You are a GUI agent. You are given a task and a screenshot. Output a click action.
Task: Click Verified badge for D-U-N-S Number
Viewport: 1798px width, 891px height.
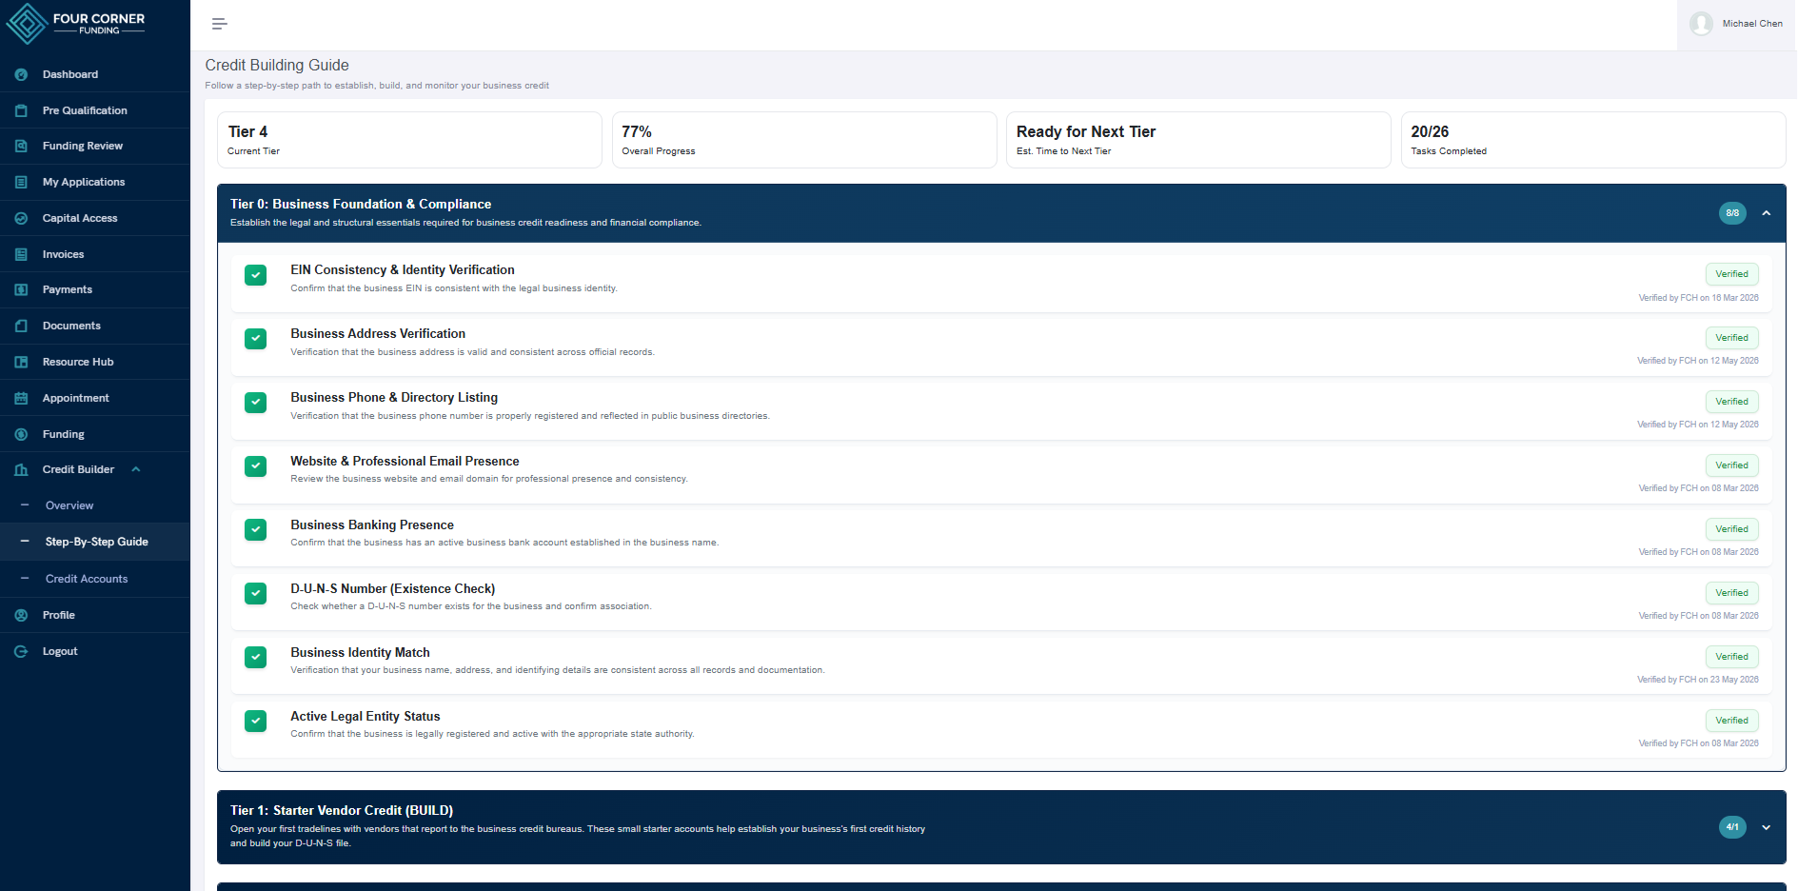(1731, 593)
